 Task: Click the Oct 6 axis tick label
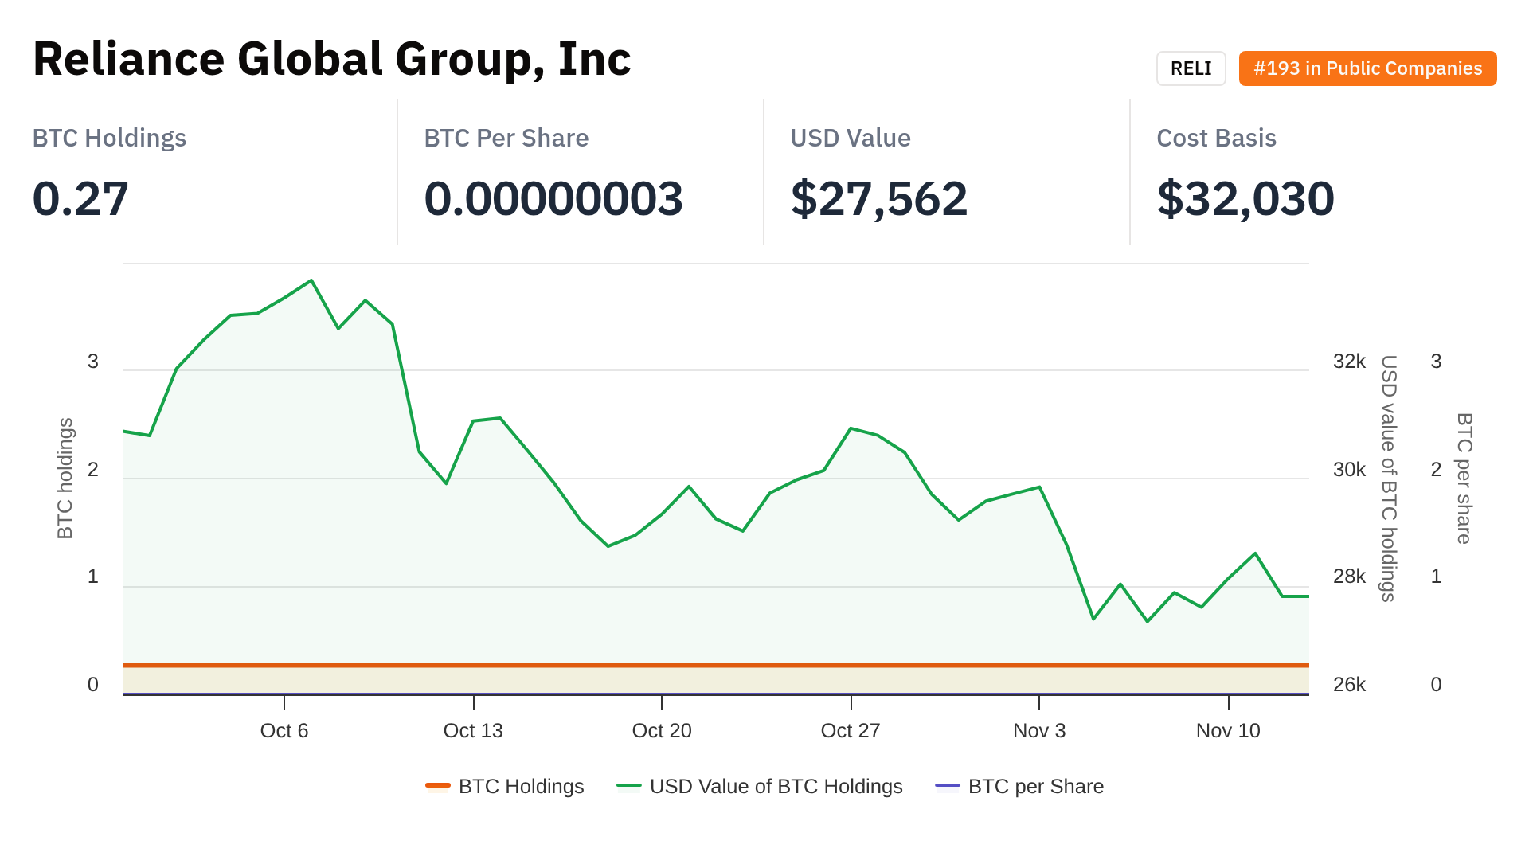coord(284,730)
